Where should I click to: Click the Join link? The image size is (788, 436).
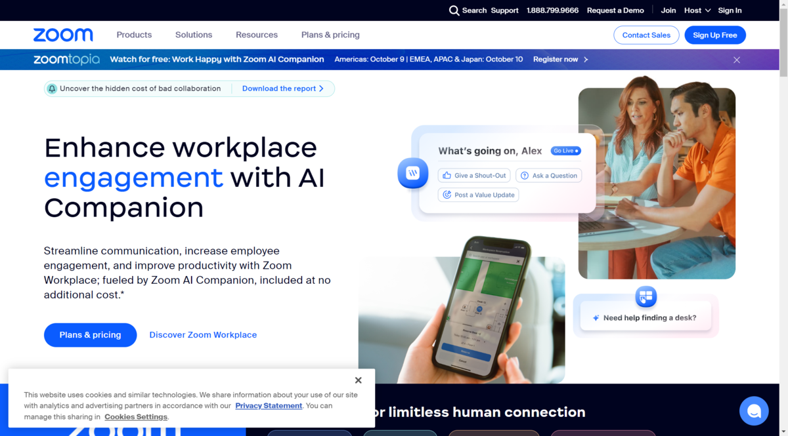[668, 10]
